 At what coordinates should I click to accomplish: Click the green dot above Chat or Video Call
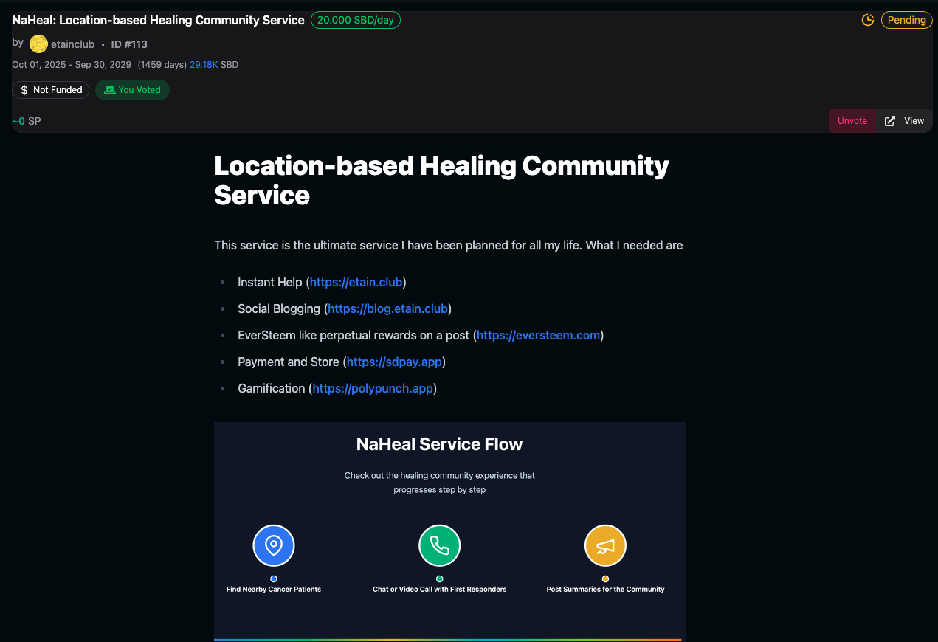coord(440,579)
